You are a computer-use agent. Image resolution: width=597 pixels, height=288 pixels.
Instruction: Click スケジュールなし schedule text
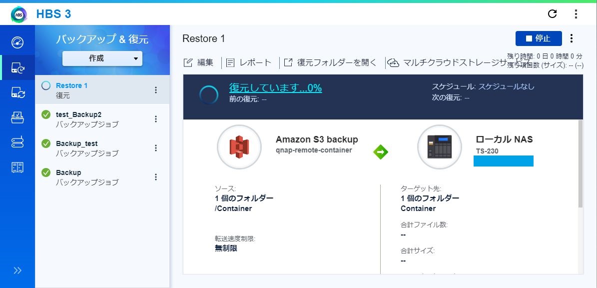506,86
